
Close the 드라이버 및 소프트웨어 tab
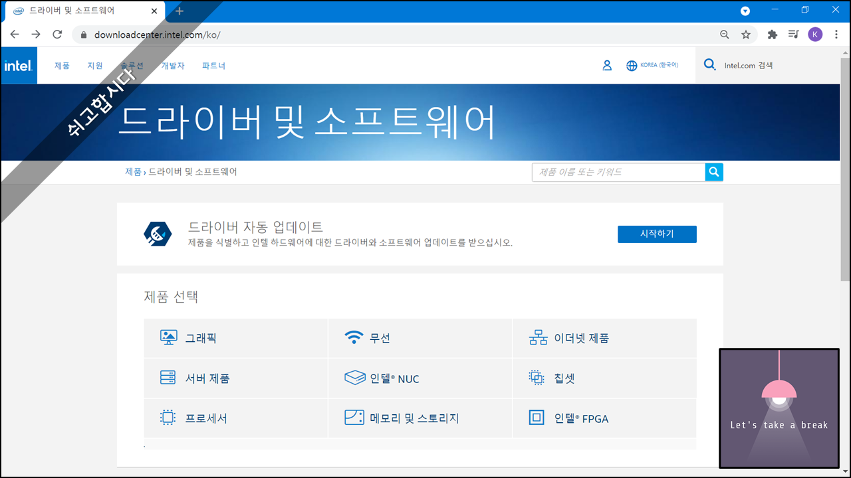point(154,11)
